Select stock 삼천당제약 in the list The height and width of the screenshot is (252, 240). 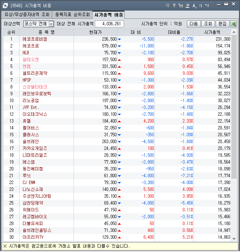tap(33, 203)
